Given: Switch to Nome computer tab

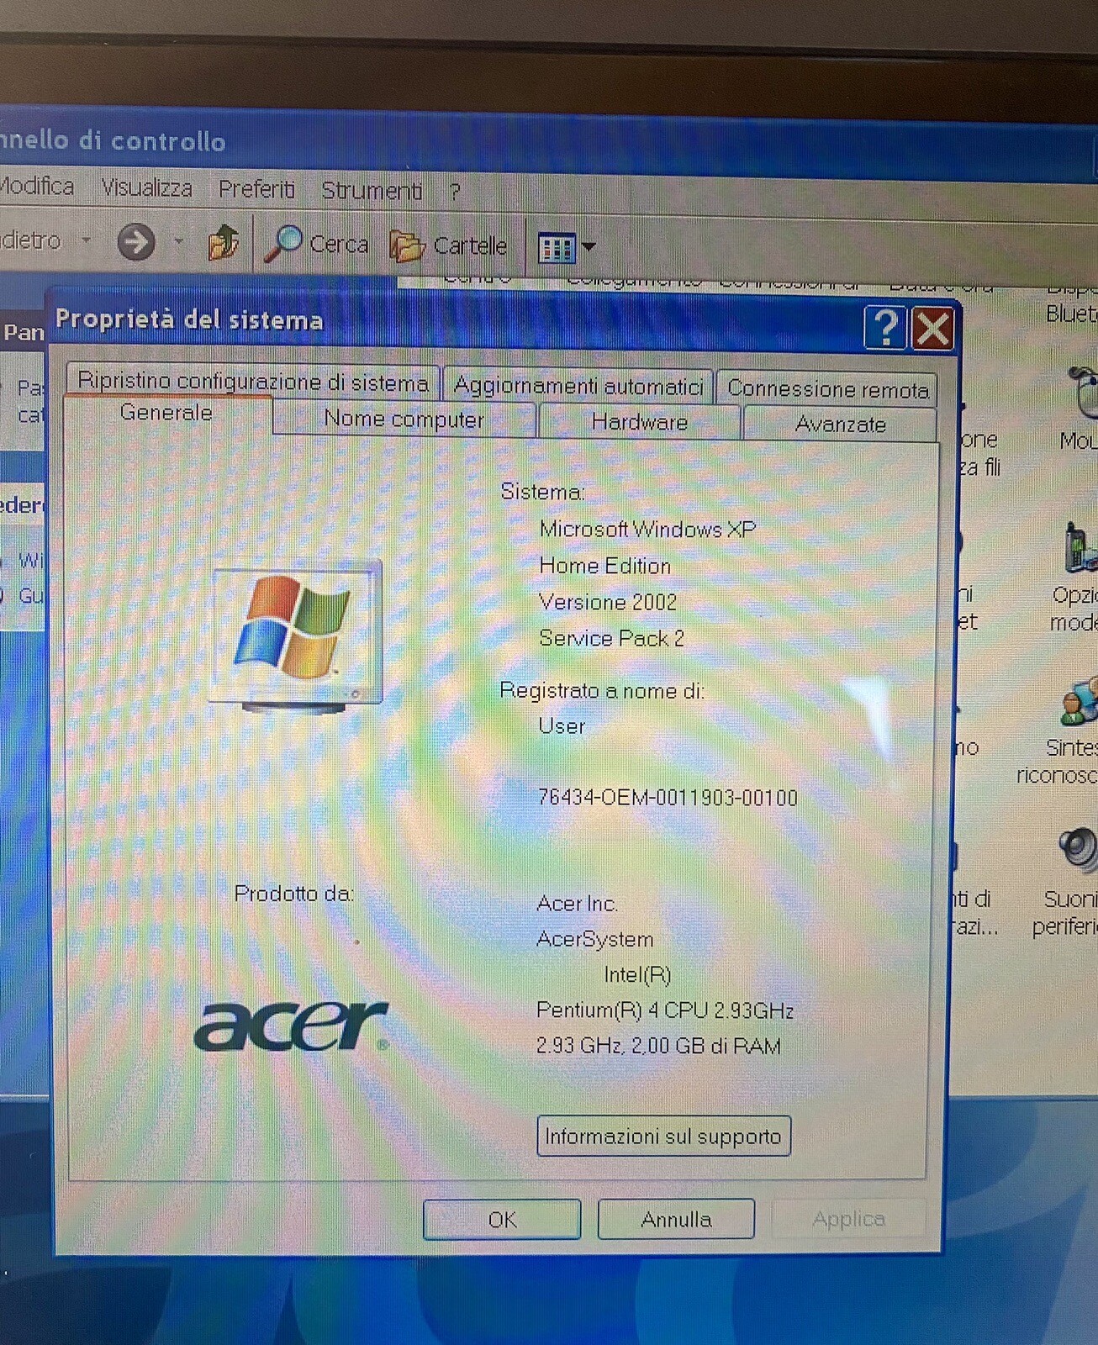Looking at the screenshot, I should click(404, 419).
